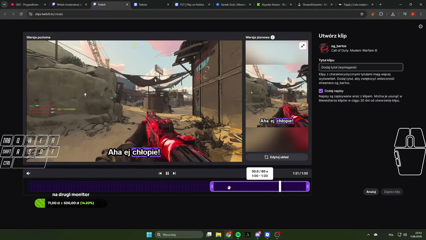Reload the current page
The width and height of the screenshot is (426, 240).
coord(21,14)
